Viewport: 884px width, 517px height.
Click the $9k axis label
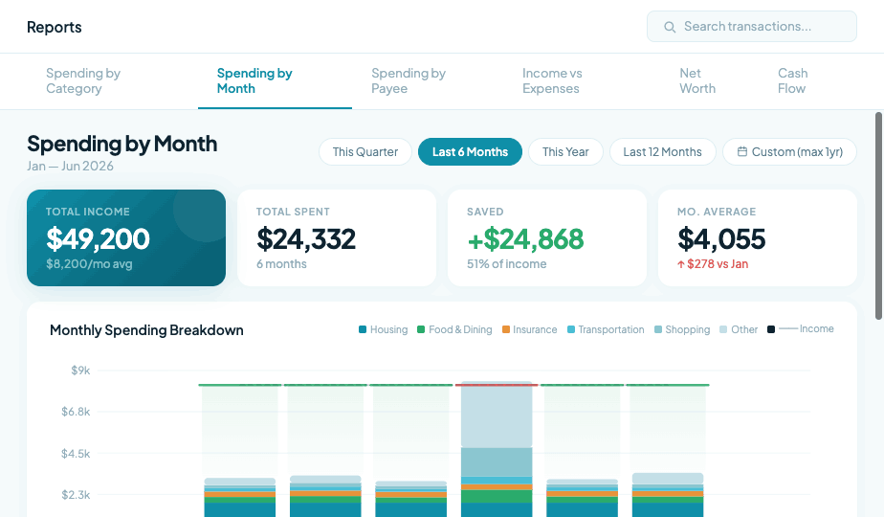coord(80,371)
